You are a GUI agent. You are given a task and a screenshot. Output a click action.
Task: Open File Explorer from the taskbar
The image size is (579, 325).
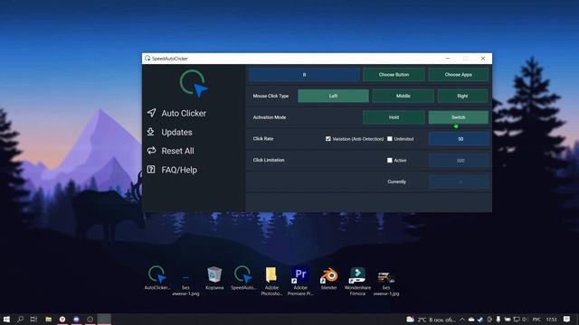tap(48, 319)
